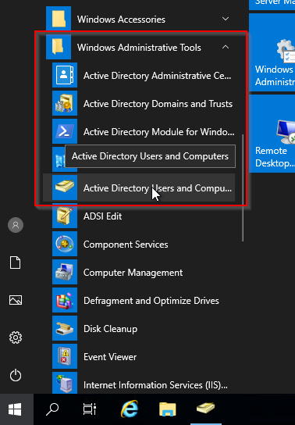Launch Internet Explorer from the taskbar
The height and width of the screenshot is (425, 295).
130,409
